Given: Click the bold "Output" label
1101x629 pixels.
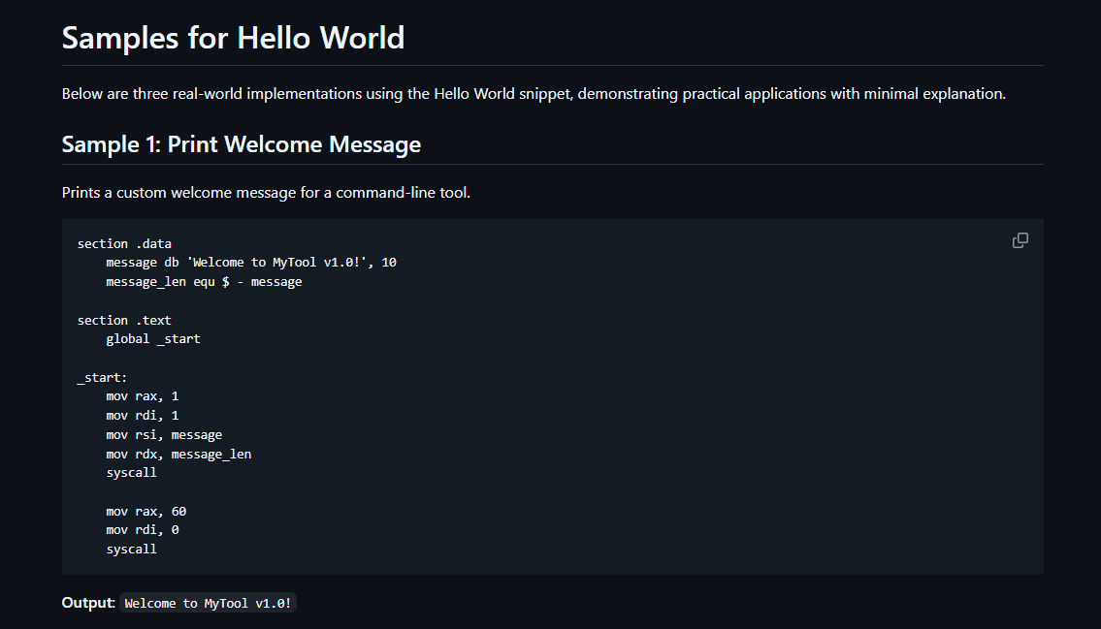Looking at the screenshot, I should point(87,603).
